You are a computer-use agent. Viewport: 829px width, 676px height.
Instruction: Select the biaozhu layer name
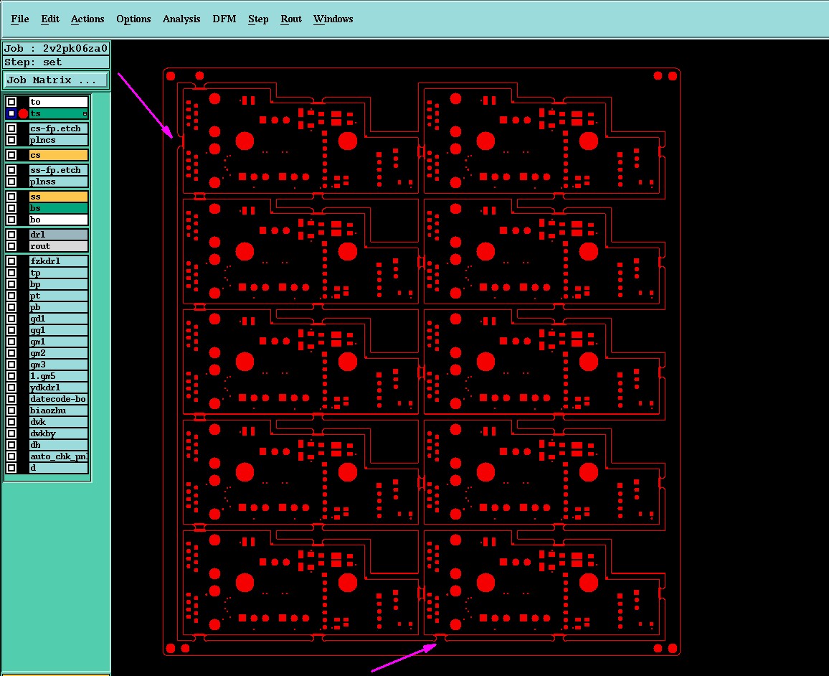point(58,410)
